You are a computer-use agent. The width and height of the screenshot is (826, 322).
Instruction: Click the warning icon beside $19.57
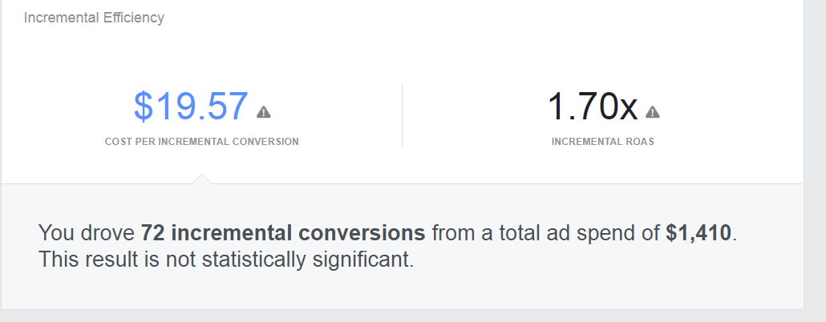coord(263,111)
